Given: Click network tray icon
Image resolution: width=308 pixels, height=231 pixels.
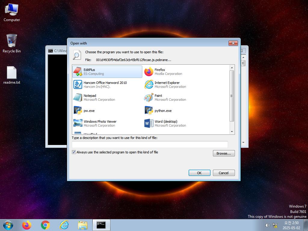Looking at the screenshot, I should click(x=275, y=225).
